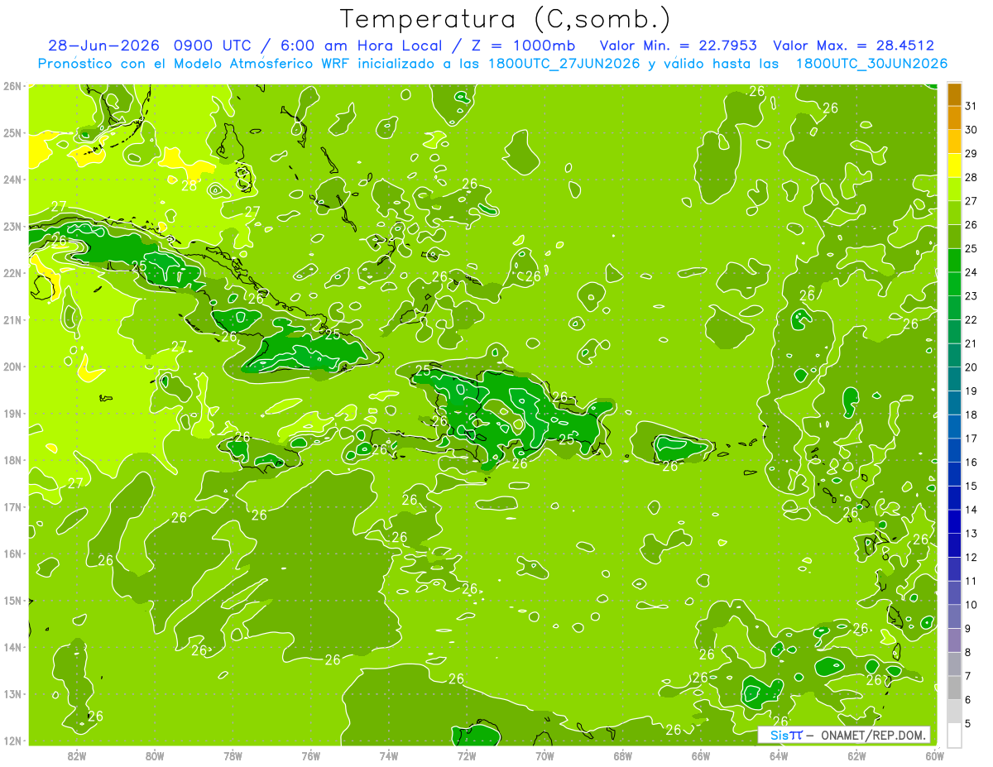The height and width of the screenshot is (767, 993).
Task: Click the "ONAMET/REP.DOM." credit label
Action: click(x=873, y=735)
